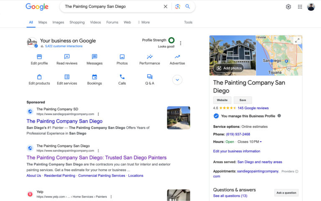Image resolution: width=321 pixels, height=201 pixels.
Task: Expand business hours dropdown arrow
Action: [261, 142]
